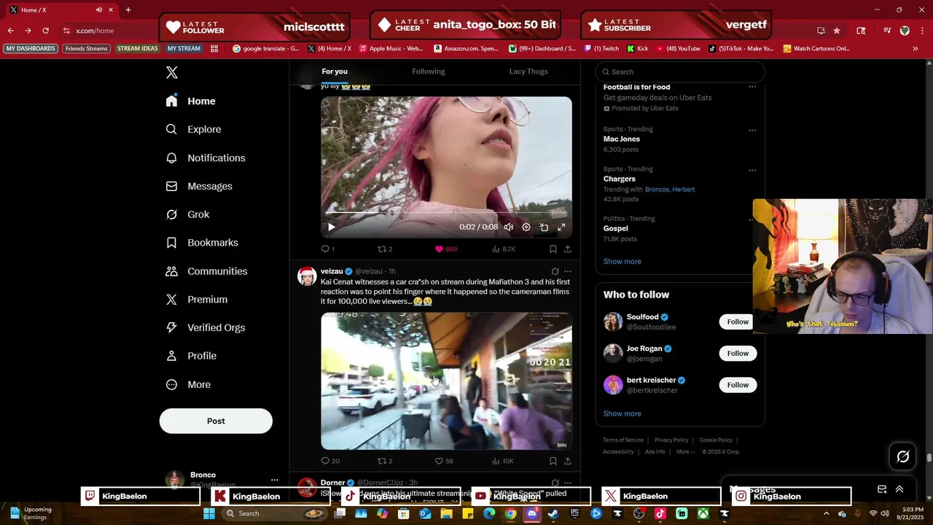View 10K views on veizau post

pos(496,461)
